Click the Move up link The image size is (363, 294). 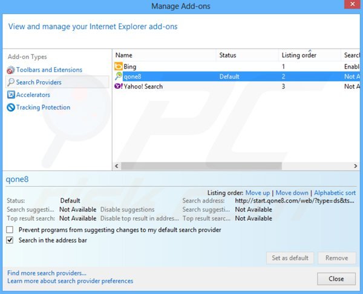257,193
